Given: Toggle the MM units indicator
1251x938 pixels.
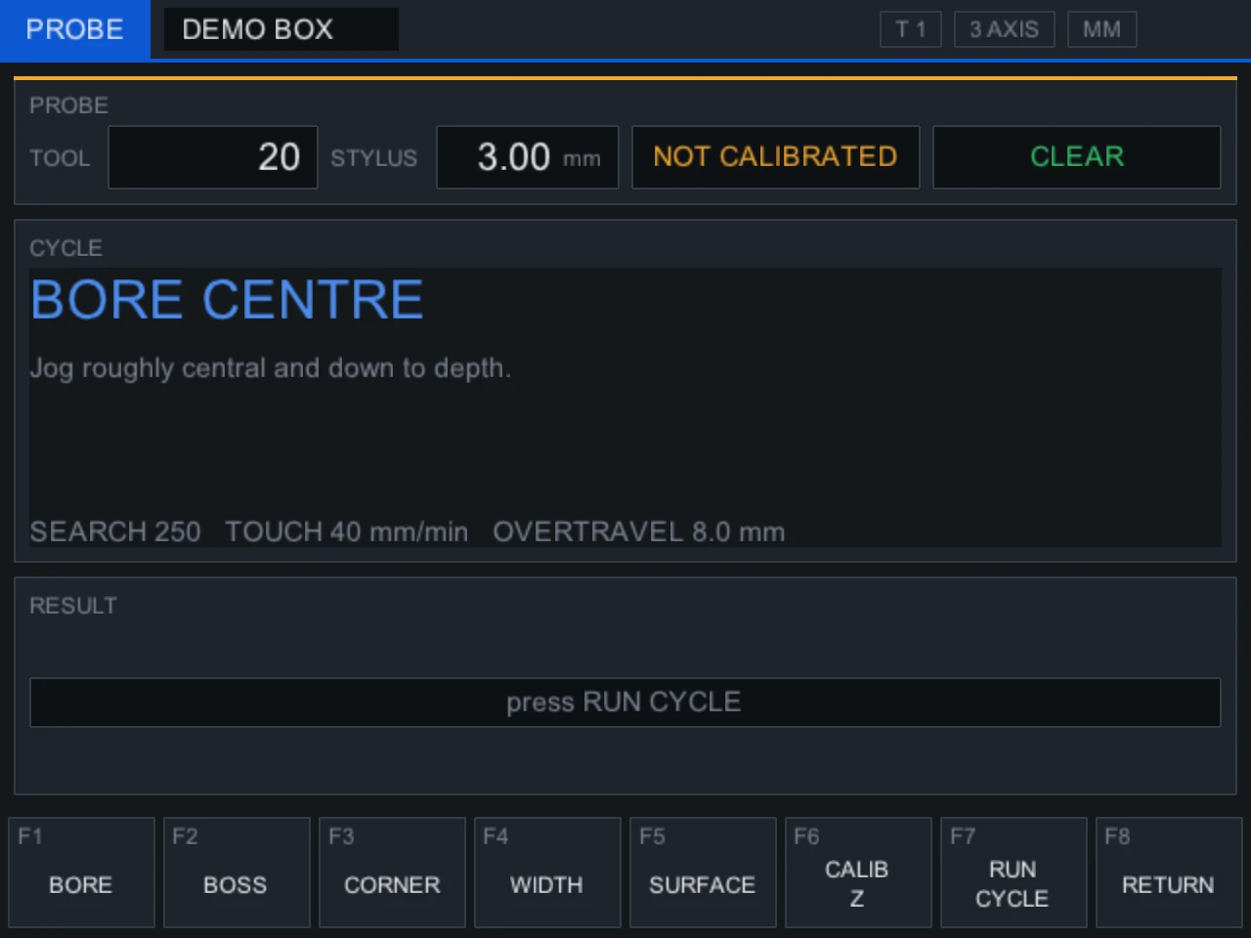Looking at the screenshot, I should coord(1101,29).
